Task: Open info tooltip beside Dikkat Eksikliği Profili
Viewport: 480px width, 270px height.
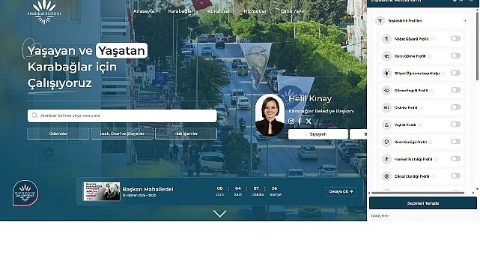Action: pos(434,176)
